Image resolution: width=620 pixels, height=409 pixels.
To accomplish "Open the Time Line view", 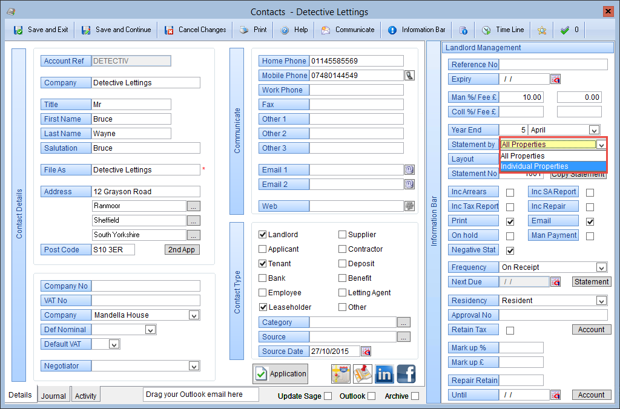I will 503,30.
